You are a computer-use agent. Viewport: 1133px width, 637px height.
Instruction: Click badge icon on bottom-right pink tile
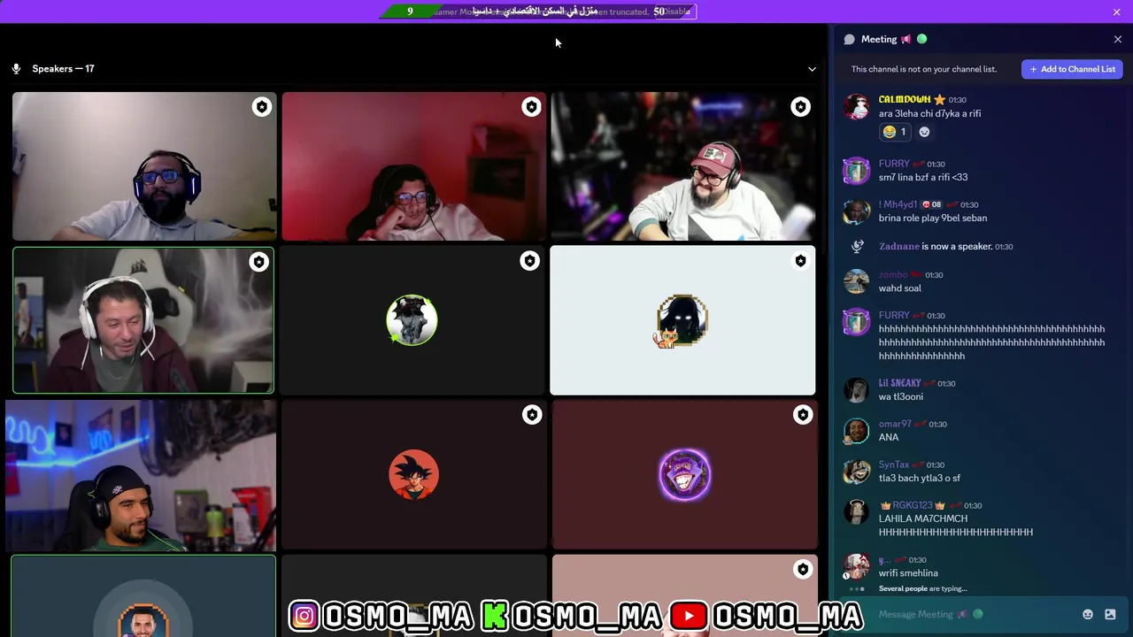click(802, 569)
